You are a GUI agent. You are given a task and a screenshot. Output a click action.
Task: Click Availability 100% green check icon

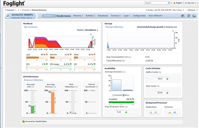133,99
